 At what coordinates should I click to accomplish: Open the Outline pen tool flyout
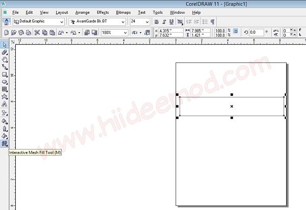[5, 128]
